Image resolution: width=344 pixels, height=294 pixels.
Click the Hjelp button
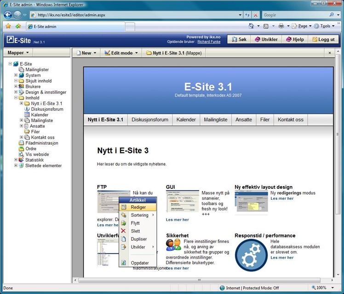click(x=295, y=39)
